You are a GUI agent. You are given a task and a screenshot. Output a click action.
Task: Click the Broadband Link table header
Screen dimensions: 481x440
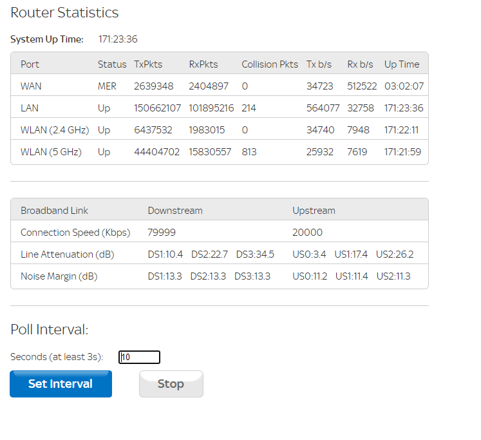pyautogui.click(x=54, y=211)
